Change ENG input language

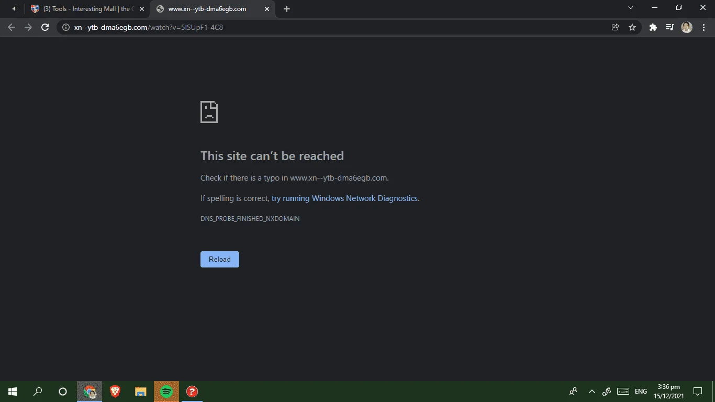pyautogui.click(x=641, y=392)
